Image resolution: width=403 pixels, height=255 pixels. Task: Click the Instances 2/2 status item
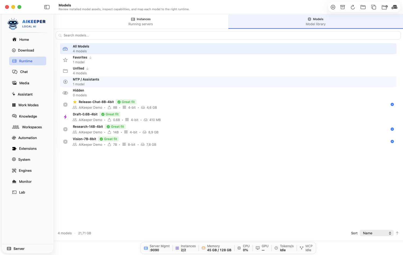coord(186,248)
